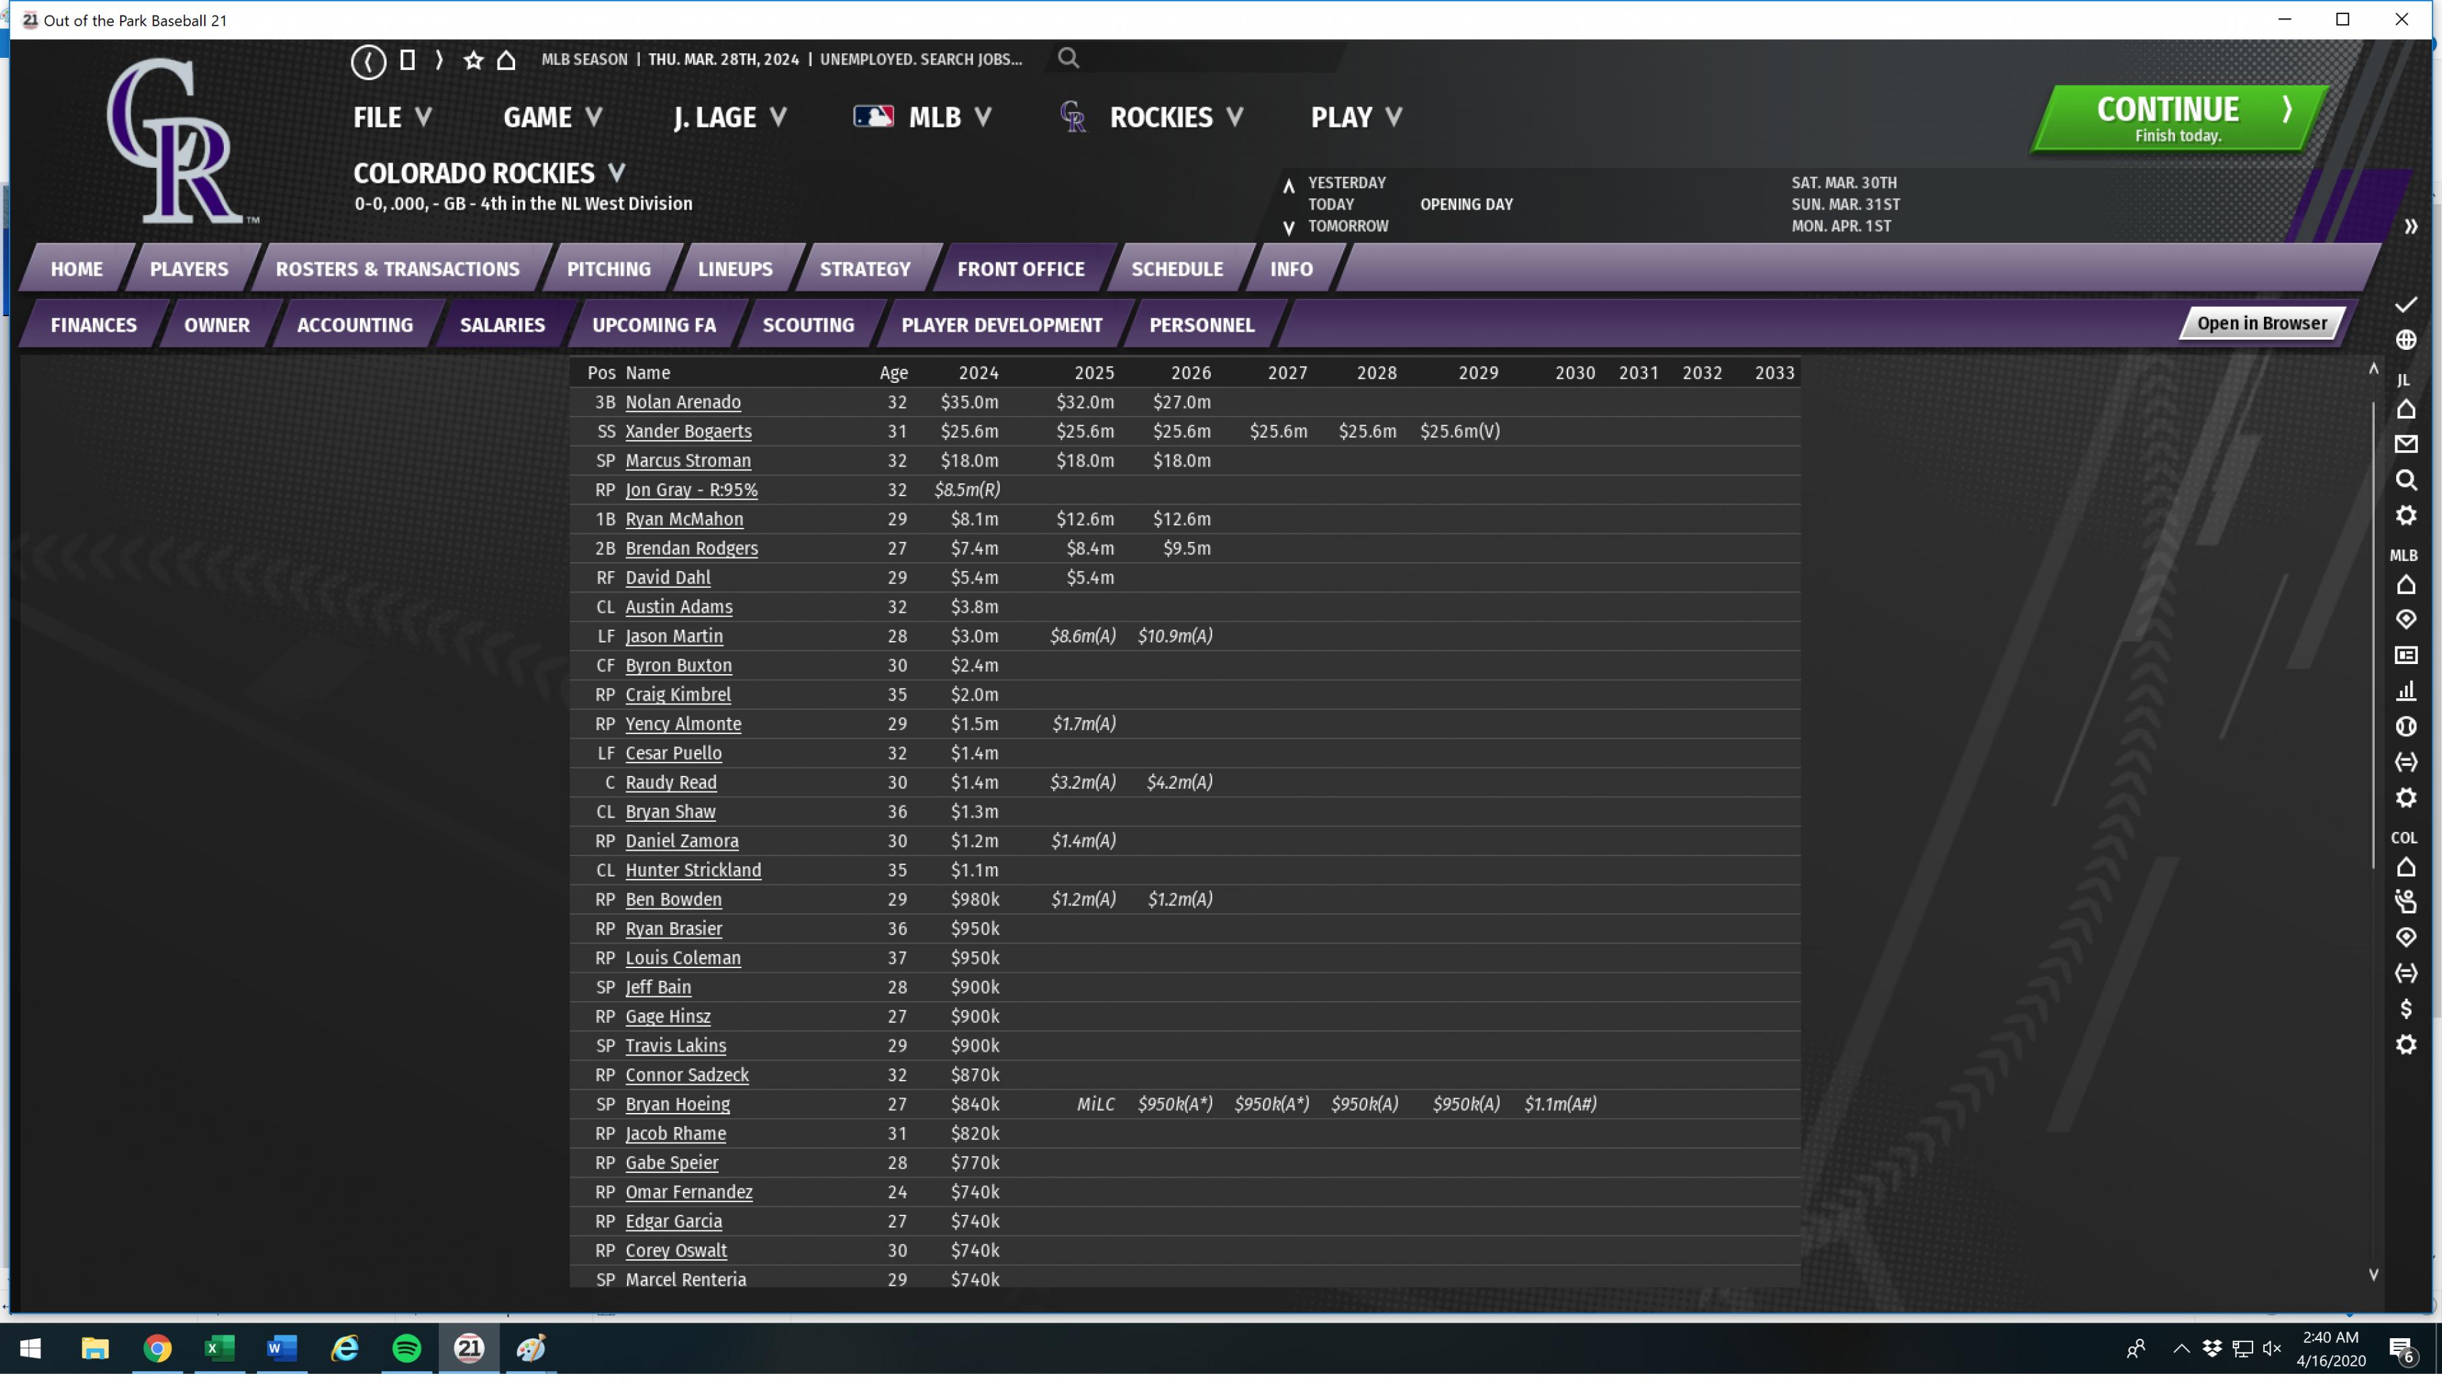Screen dimensions: 2442x1384
Task: Click the dollar sign finances sidebar icon
Action: 2405,1009
